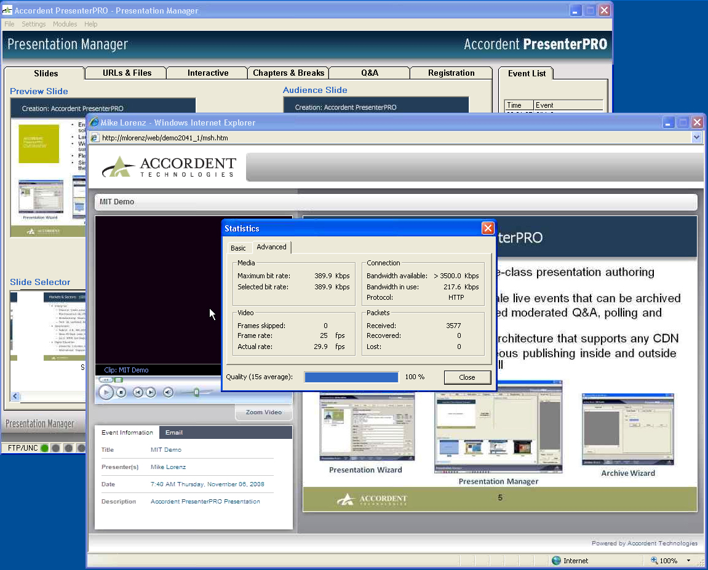Screen dimensions: 708x570
Task: Click the red X of Statistics dialog
Action: pos(488,228)
